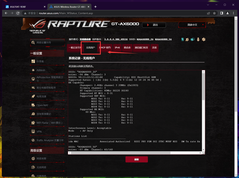Bookmark this page with star icon
The image size is (239, 178).
(x=214, y=13)
